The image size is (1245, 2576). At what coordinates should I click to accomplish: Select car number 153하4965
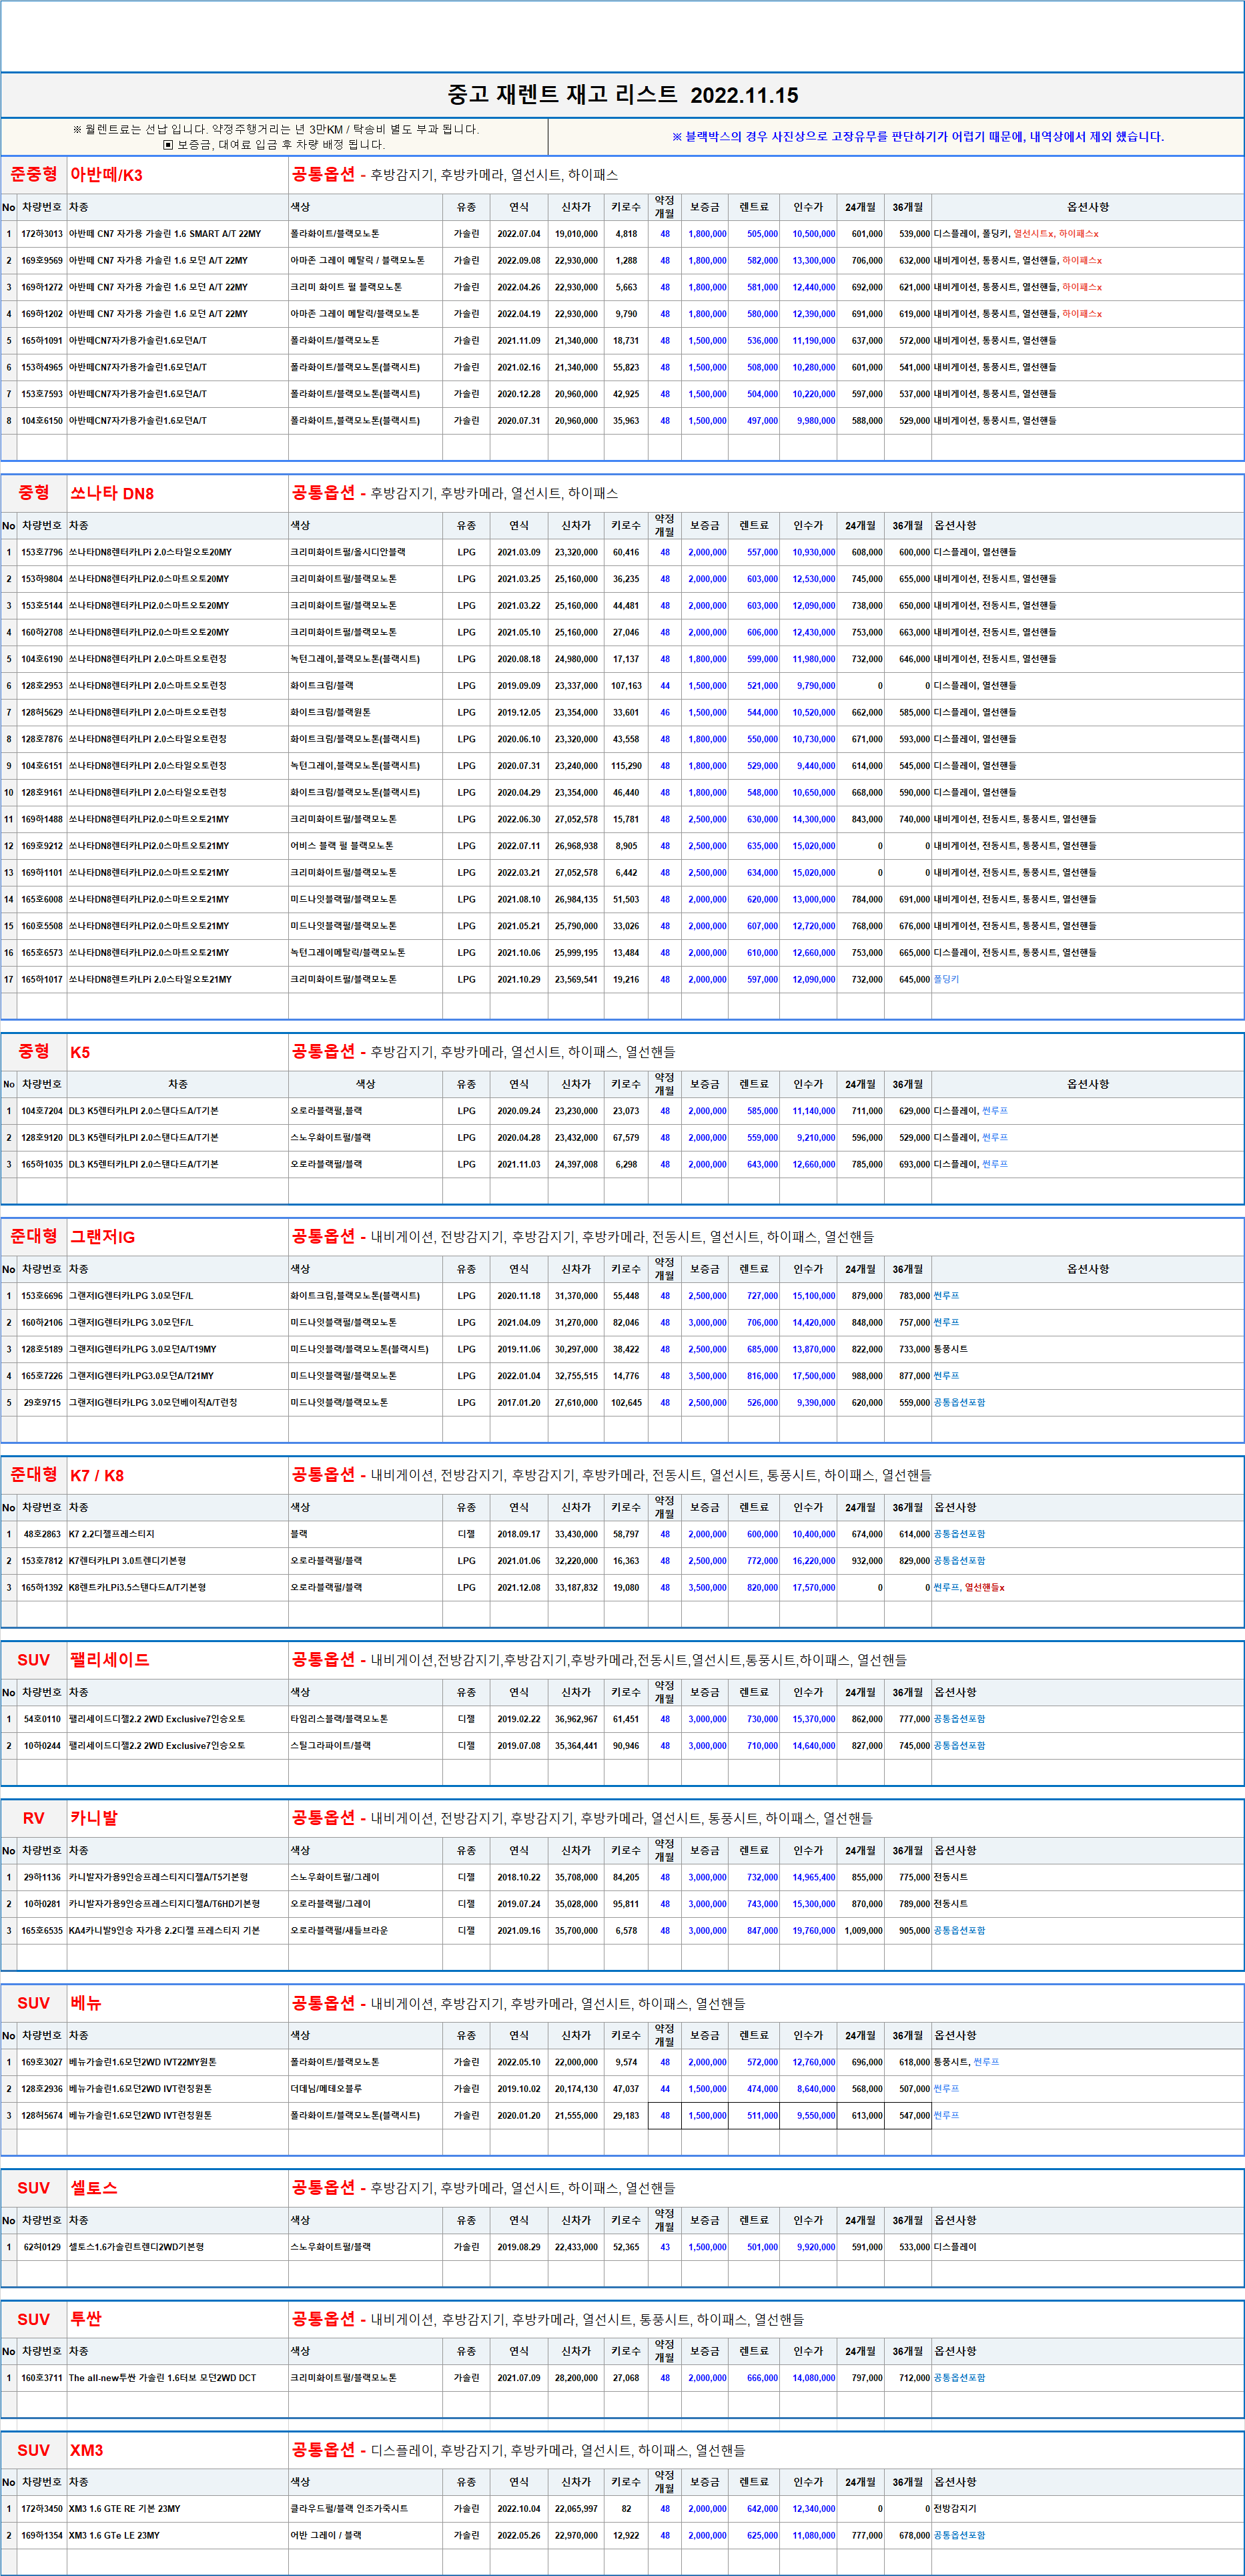tap(42, 368)
